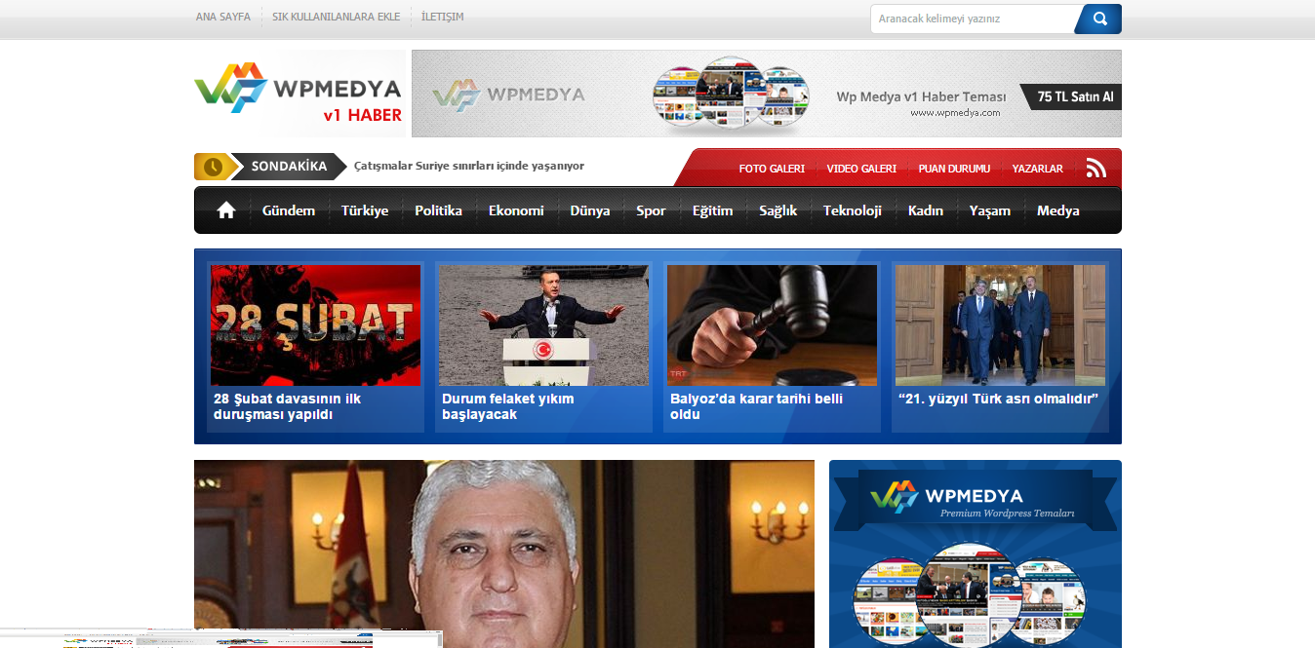Open the İletişim link in top bar
This screenshot has height=648, width=1315.
tap(442, 17)
